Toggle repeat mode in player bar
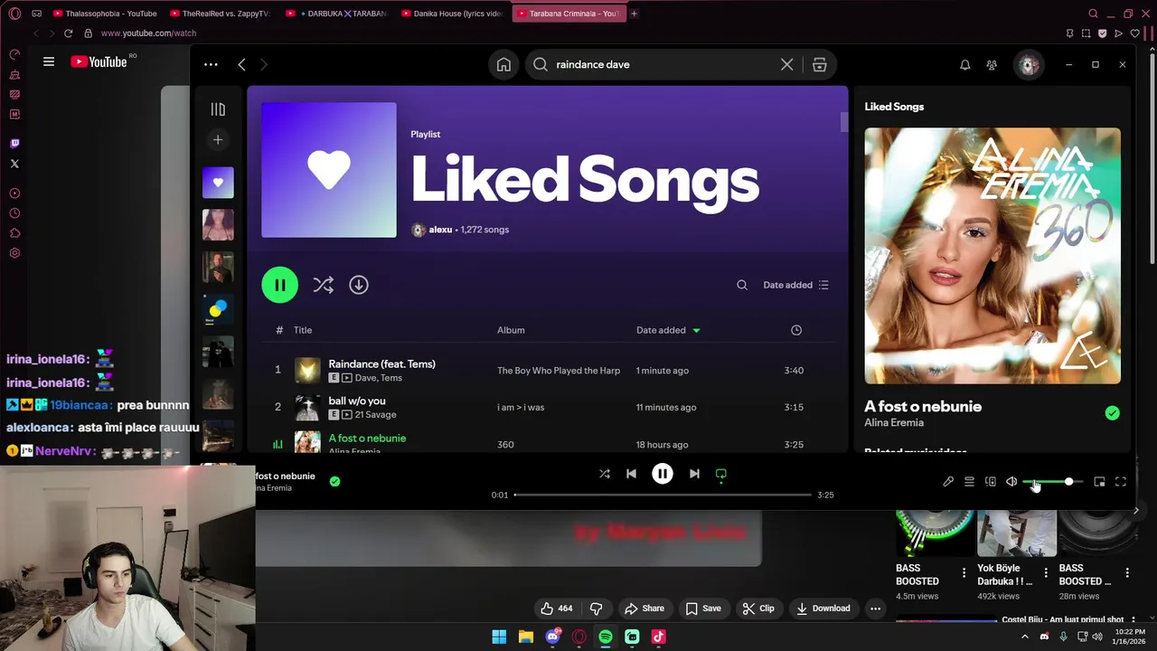This screenshot has width=1157, height=651. [721, 474]
